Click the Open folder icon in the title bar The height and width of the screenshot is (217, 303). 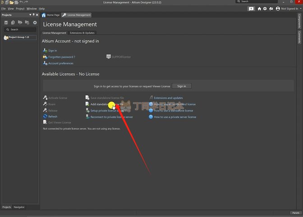pyautogui.click(x=12, y=2)
